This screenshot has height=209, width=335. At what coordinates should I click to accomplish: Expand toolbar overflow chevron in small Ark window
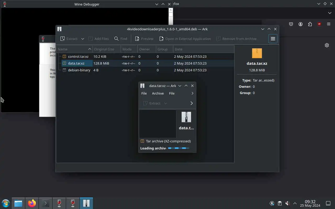pos(192,103)
